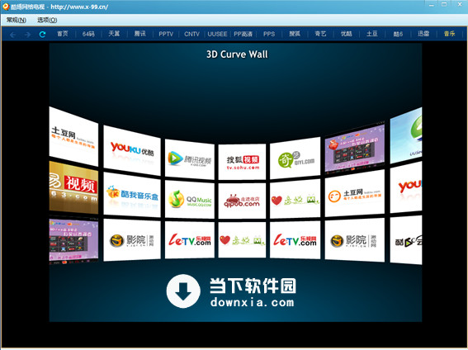This screenshot has height=350, width=468.
Task: Open the 音乐 tab
Action: [449, 34]
